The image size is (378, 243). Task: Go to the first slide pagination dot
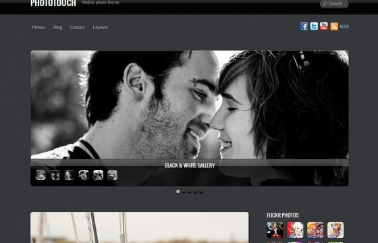(x=178, y=192)
